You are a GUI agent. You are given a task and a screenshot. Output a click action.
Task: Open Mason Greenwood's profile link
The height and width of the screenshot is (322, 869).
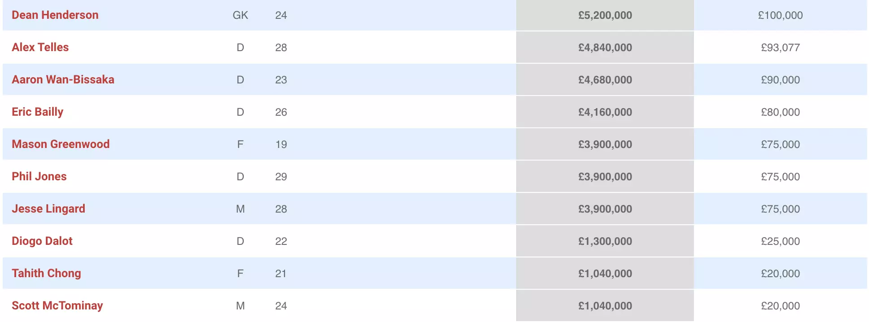[61, 144]
